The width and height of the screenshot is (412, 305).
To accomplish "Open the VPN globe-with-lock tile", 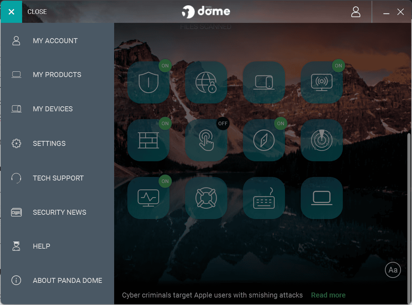I will [206, 82].
